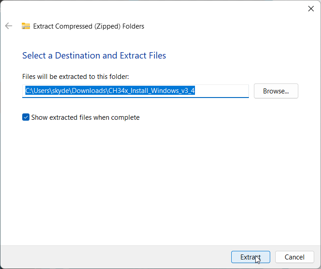Click 'Files will be extracted to this folder:' label
Screen dimensions: 321x269
click(76, 77)
